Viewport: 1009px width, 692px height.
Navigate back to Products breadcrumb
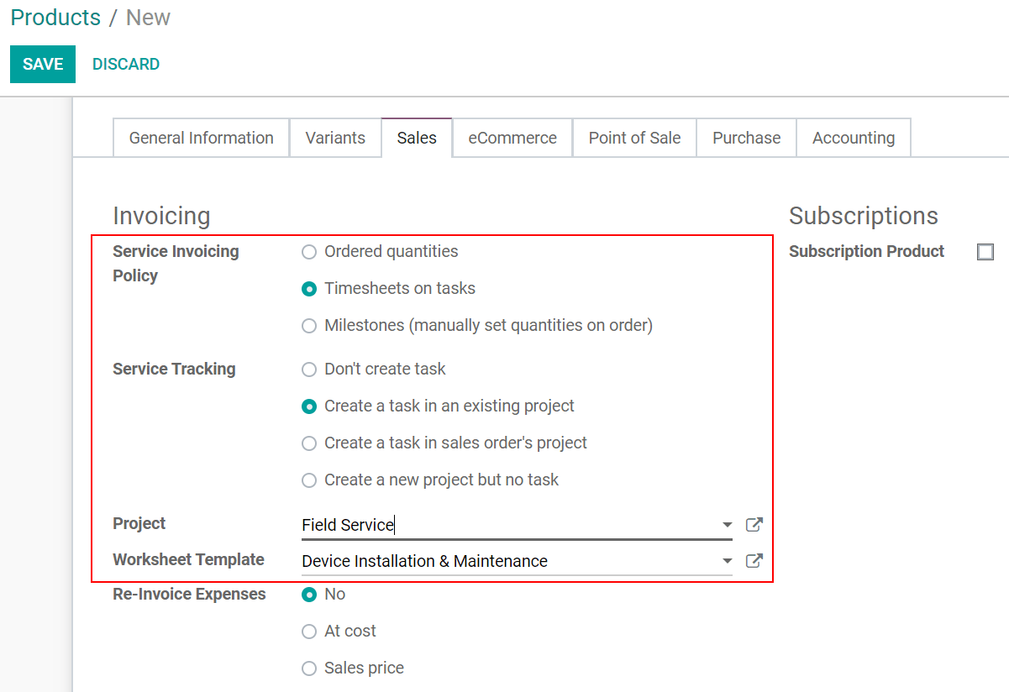click(55, 18)
